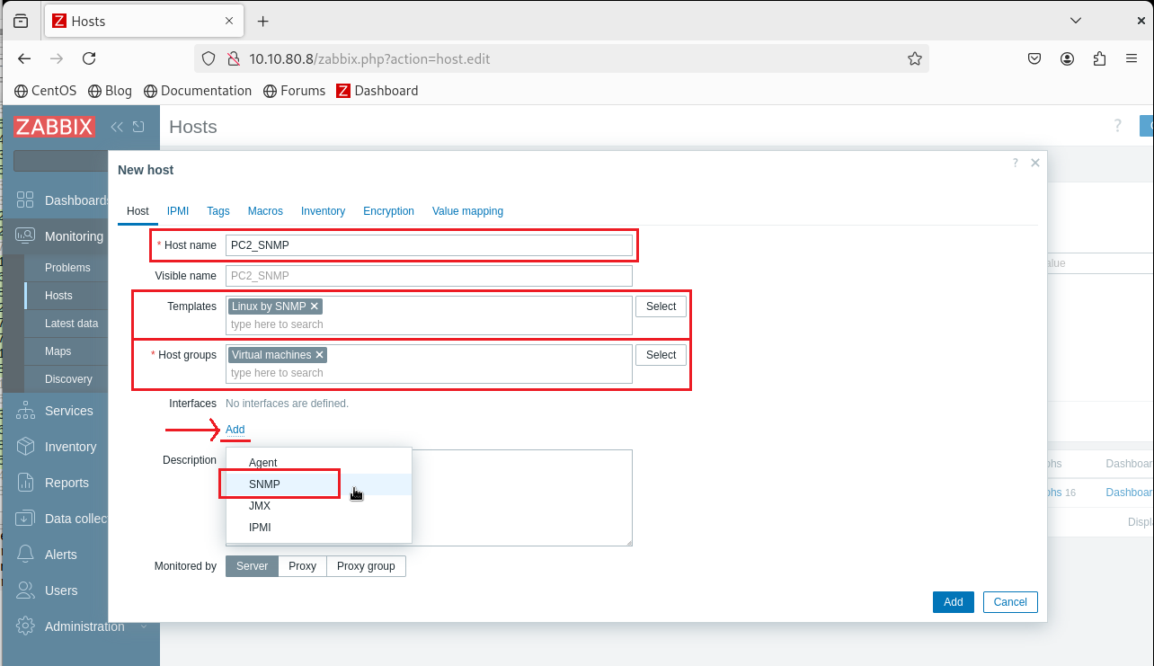This screenshot has width=1154, height=666.
Task: Reload the current page
Action: (89, 58)
